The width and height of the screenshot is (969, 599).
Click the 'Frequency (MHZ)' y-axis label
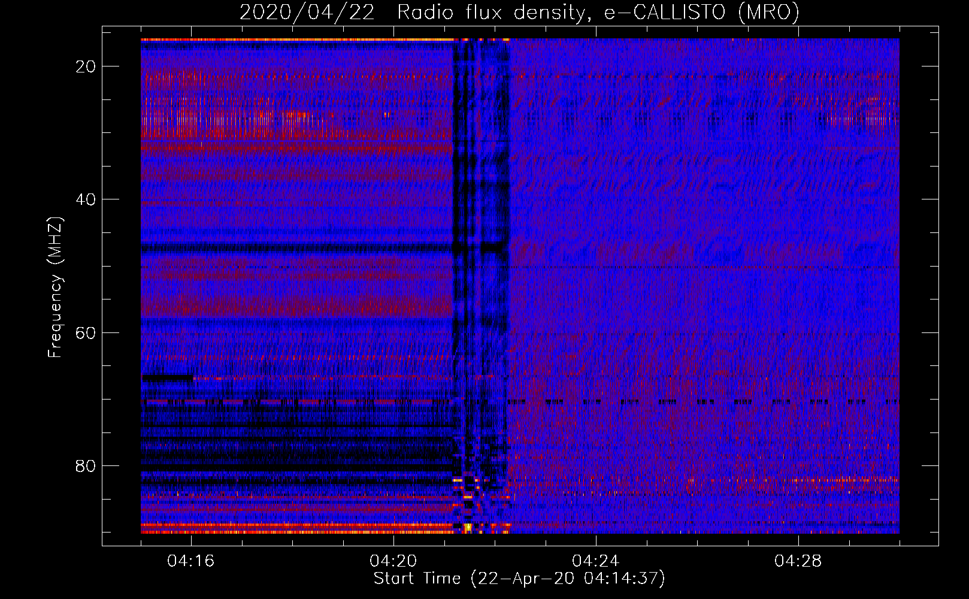click(55, 288)
